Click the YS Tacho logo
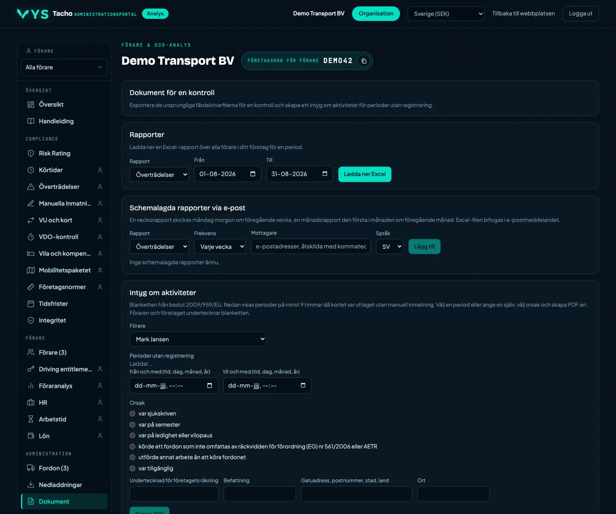Screen dimensions: 616x514 33,14
